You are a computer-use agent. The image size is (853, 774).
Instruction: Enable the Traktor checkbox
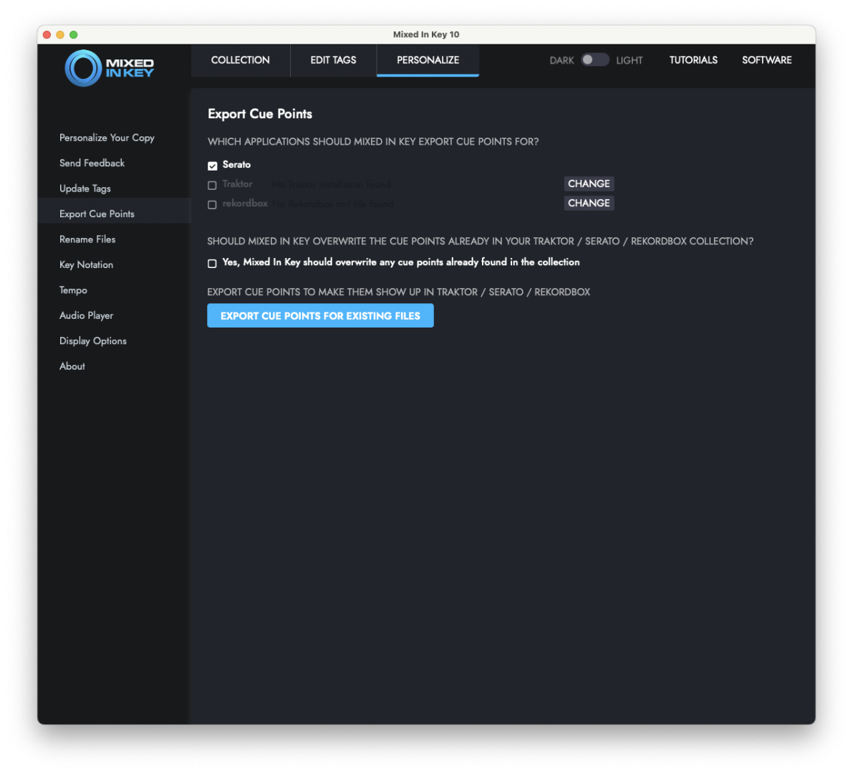[212, 185]
